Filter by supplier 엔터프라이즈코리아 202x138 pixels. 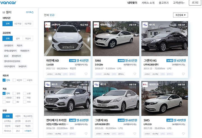[12, 61]
